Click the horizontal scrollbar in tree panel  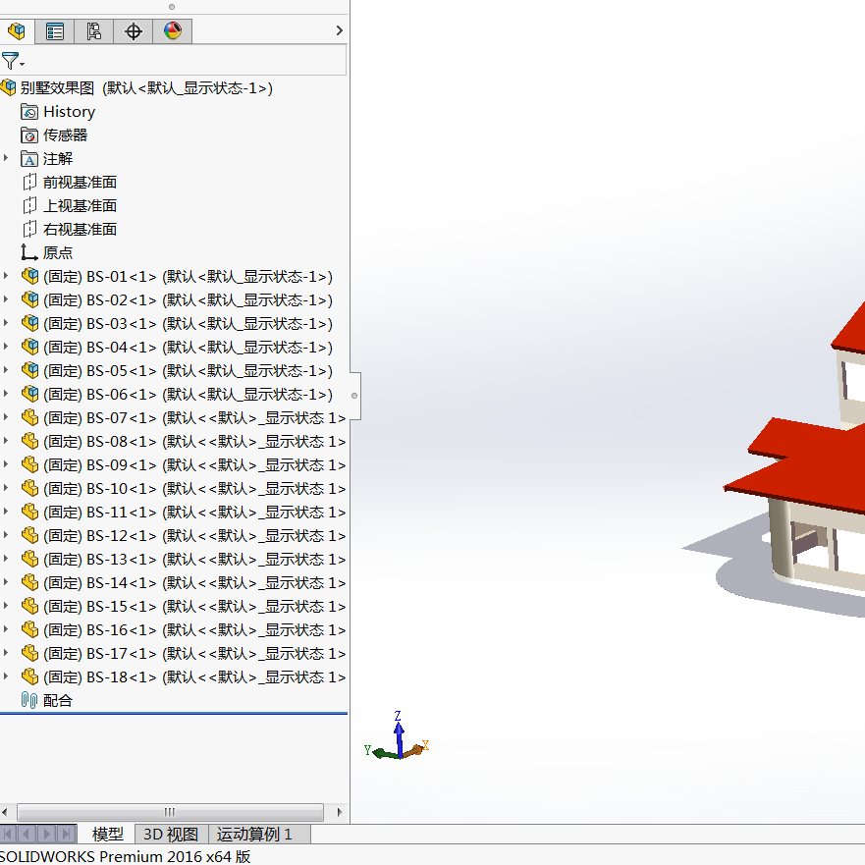(x=170, y=812)
